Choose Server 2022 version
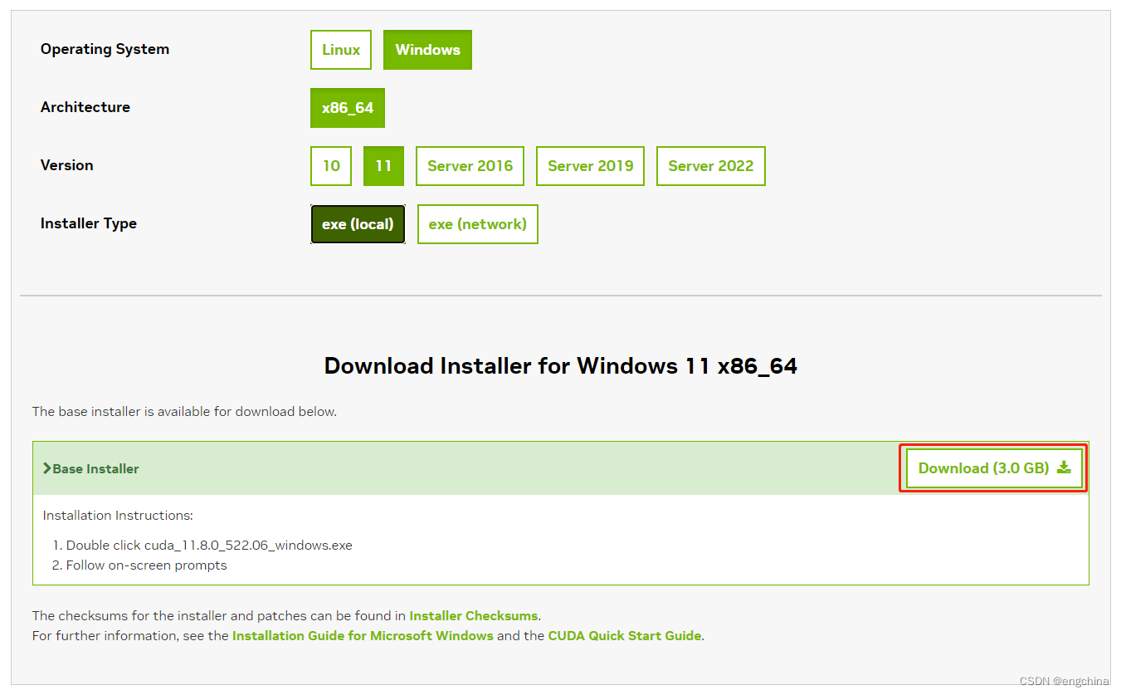 tap(711, 166)
